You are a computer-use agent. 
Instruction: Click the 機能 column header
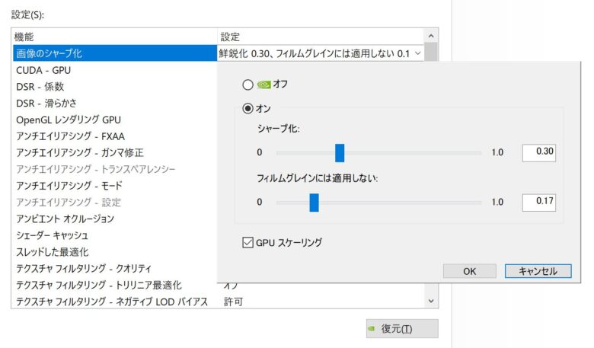(115, 37)
